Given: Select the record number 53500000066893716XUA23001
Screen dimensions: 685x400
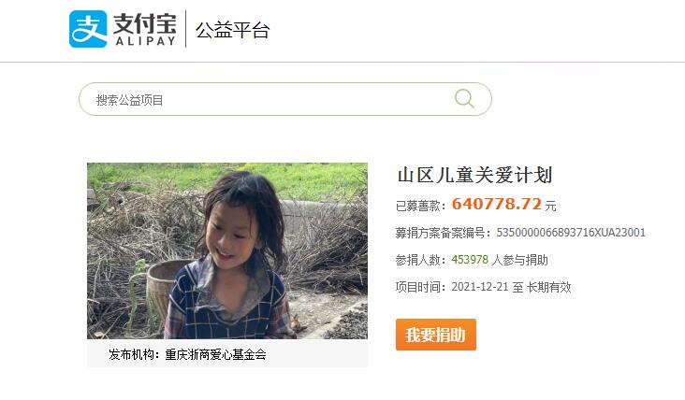Looking at the screenshot, I should click(571, 233).
